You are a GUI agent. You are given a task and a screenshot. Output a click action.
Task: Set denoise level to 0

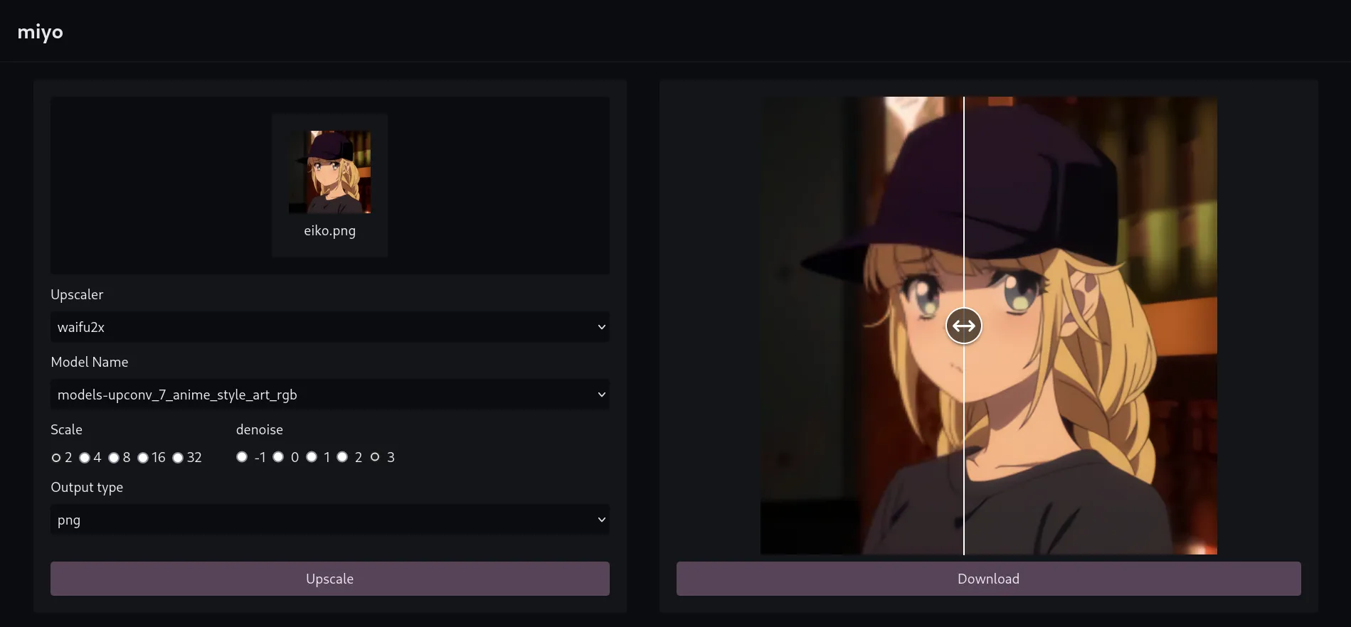[x=278, y=456]
